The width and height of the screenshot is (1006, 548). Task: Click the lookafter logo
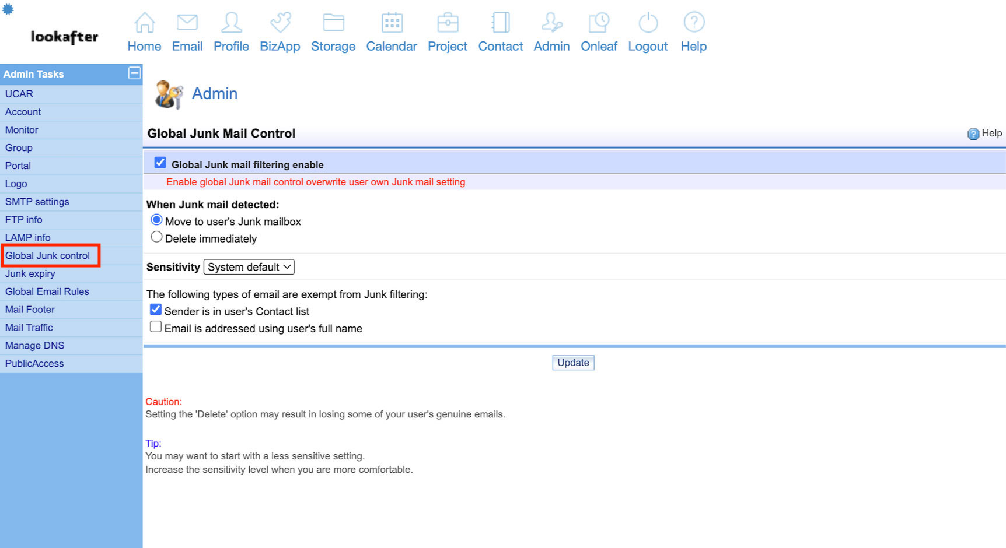64,37
